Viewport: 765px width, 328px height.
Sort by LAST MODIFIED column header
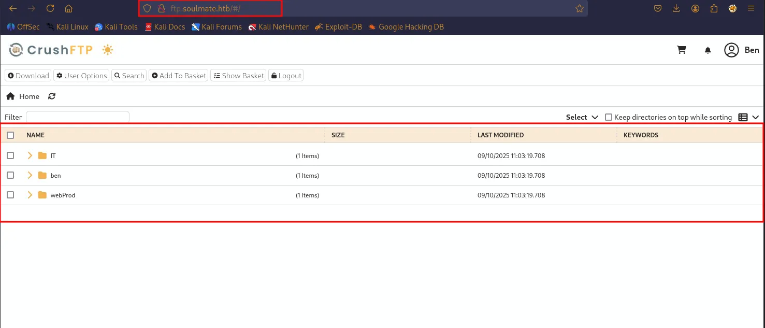(x=501, y=135)
